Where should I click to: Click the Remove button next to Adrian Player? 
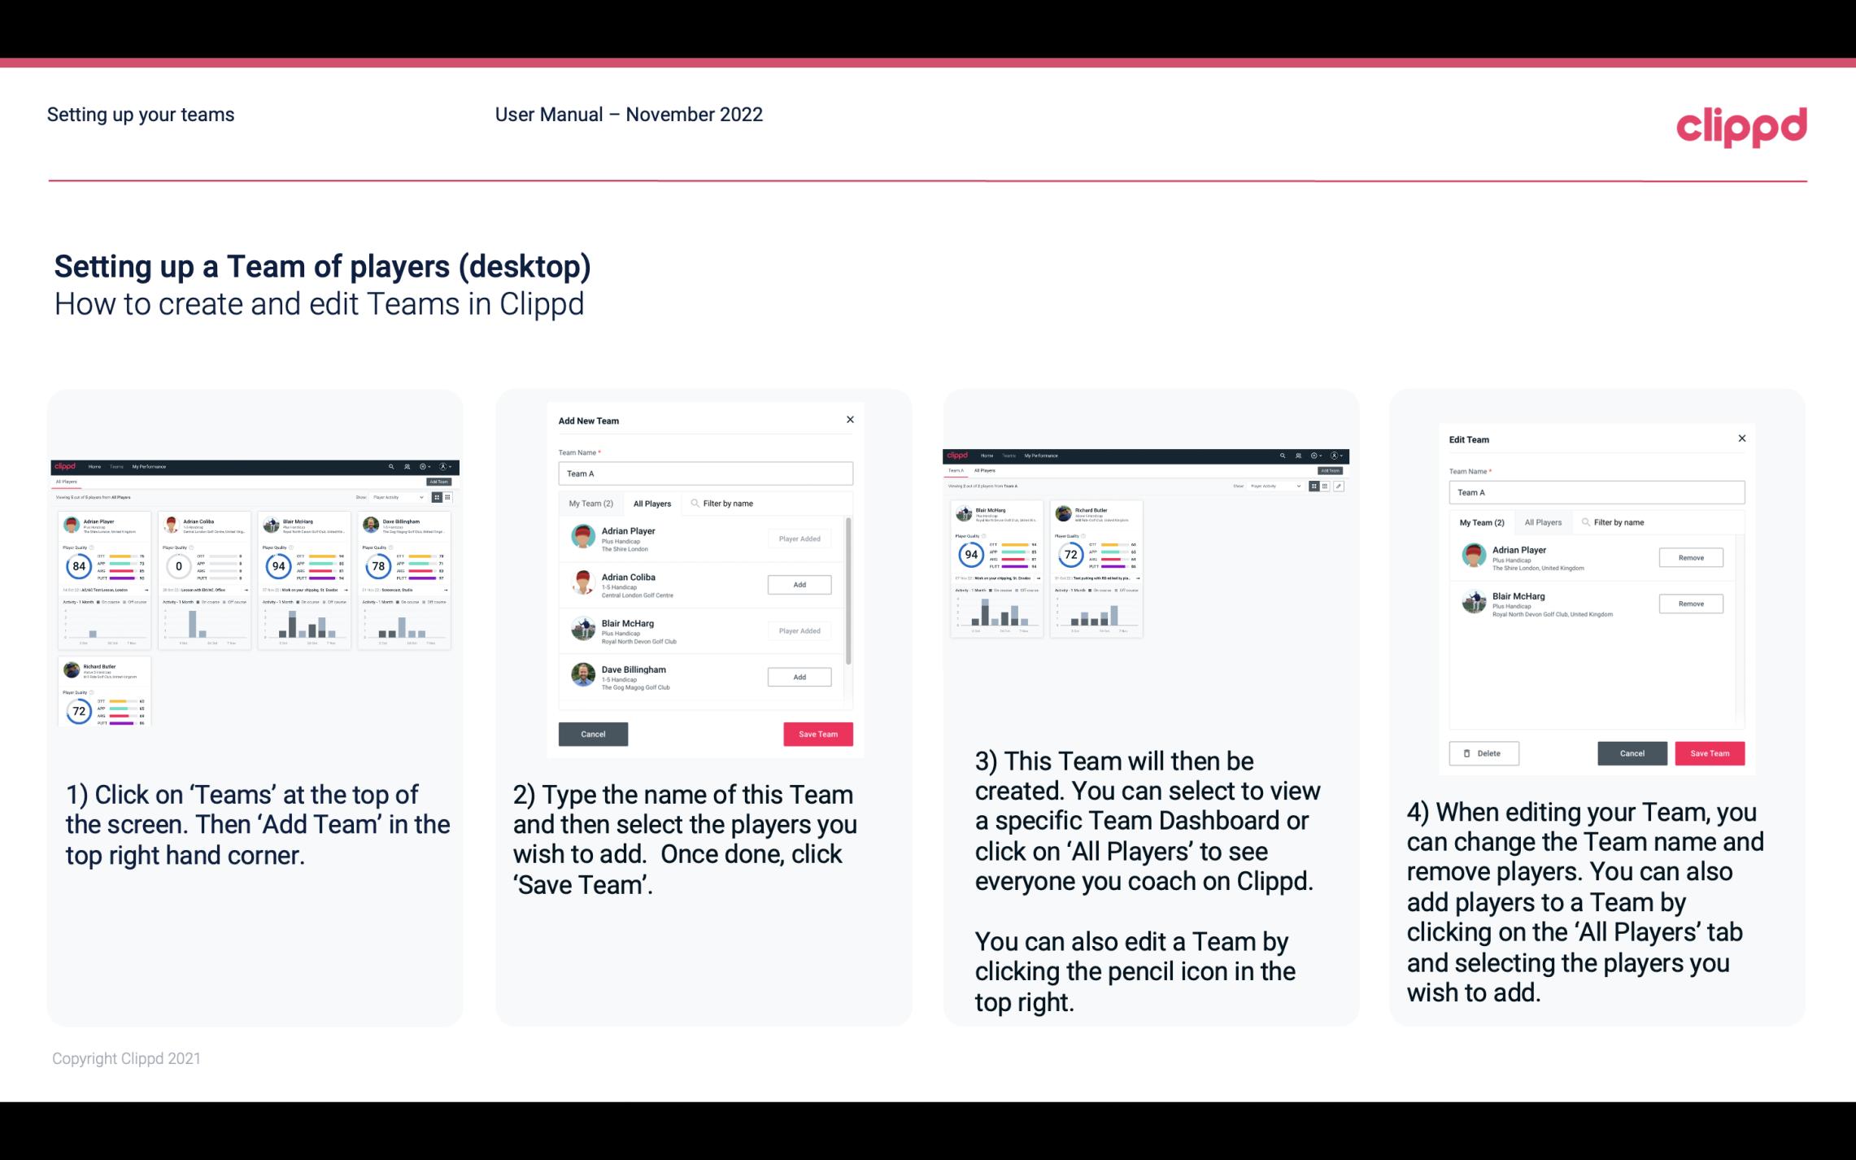(x=1690, y=557)
